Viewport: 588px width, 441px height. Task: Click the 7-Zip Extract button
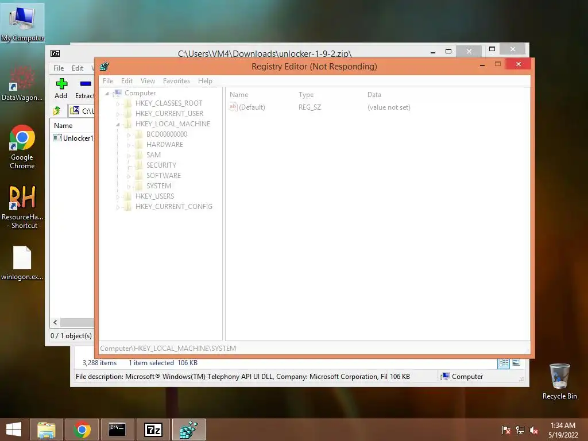[85, 89]
